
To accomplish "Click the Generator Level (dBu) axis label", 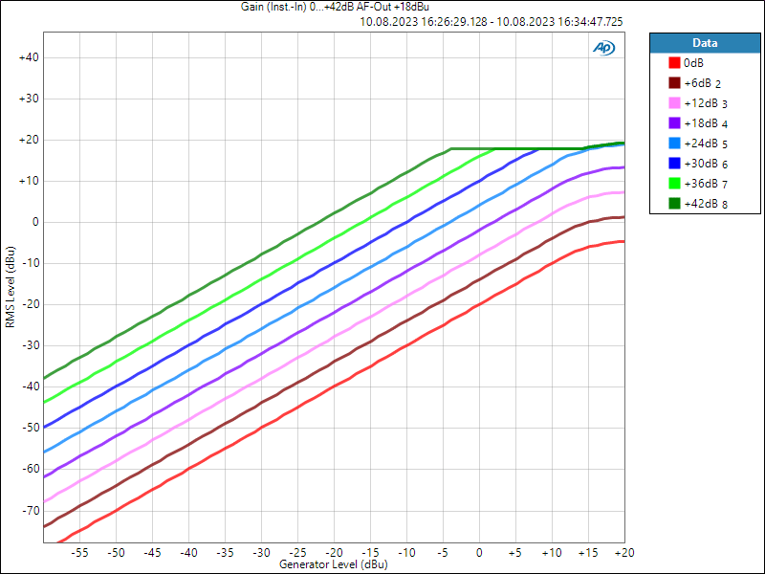I will click(334, 565).
